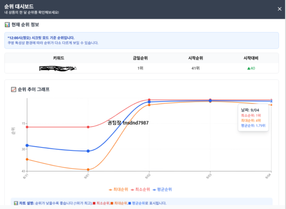
Task: Click the line chart icon beside 순위 추이 그래프
Action: 13,90
